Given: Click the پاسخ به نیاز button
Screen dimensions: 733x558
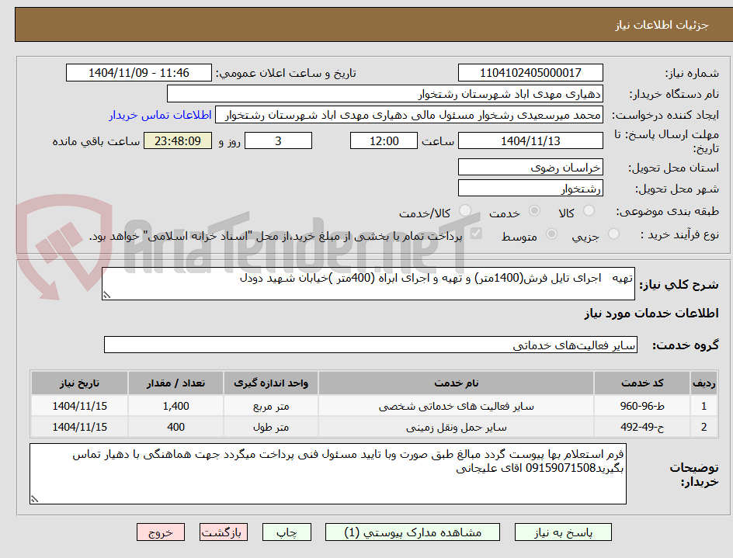Looking at the screenshot, I should [x=563, y=532].
